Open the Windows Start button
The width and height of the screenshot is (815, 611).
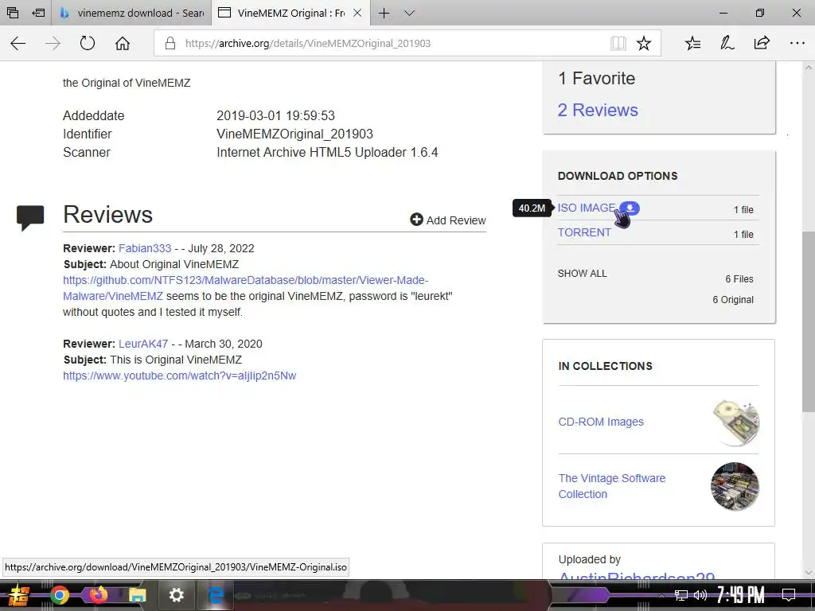tap(18, 595)
